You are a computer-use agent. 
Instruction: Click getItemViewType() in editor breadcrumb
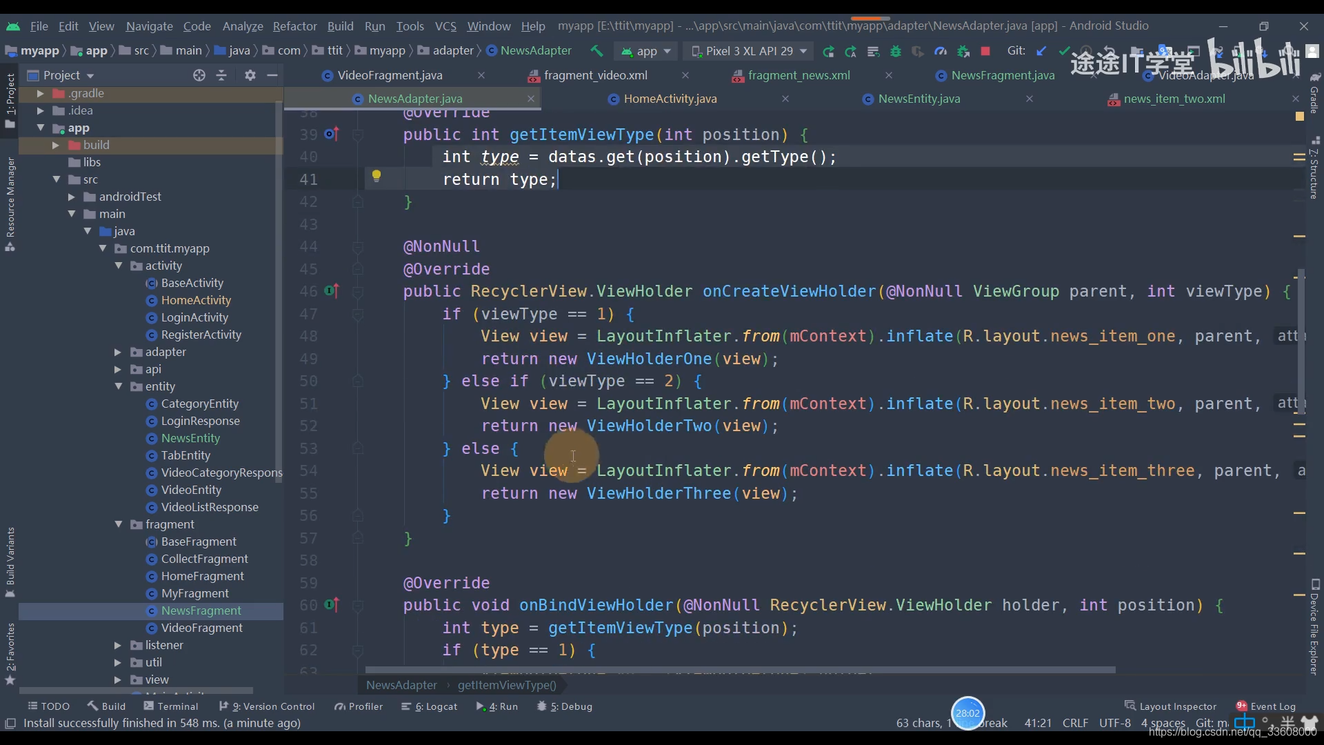tap(507, 685)
